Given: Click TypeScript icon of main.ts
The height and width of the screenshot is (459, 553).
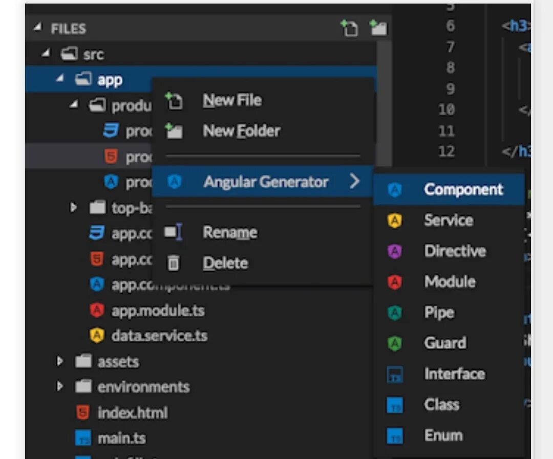Looking at the screenshot, I should pos(83,438).
